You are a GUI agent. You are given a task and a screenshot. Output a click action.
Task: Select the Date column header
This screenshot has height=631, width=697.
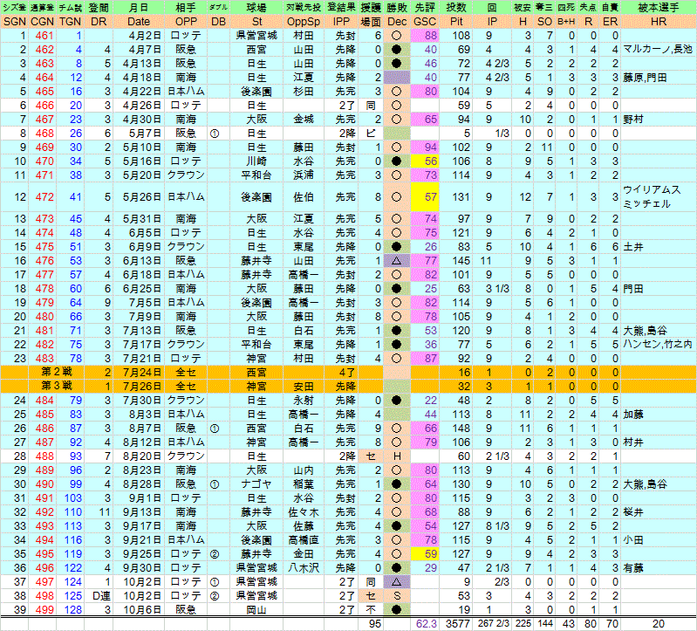click(139, 21)
